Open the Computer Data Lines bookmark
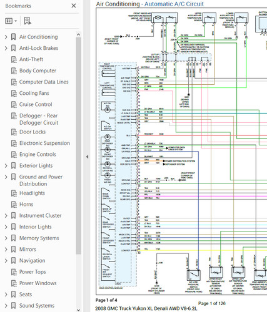 click(44, 82)
